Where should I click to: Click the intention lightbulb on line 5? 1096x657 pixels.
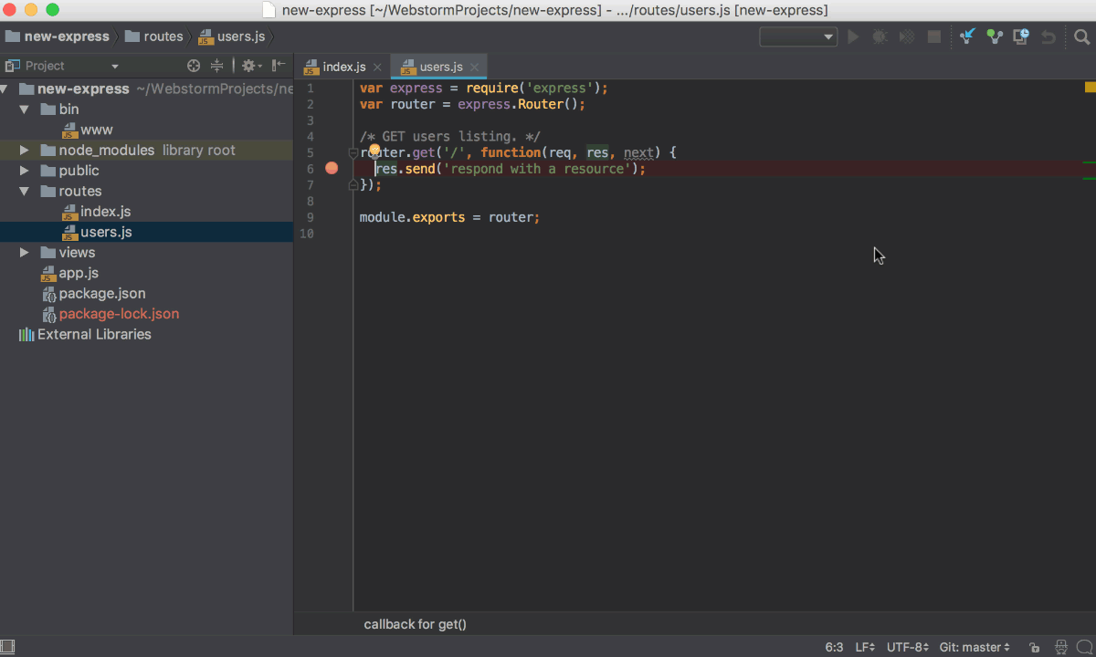[374, 150]
